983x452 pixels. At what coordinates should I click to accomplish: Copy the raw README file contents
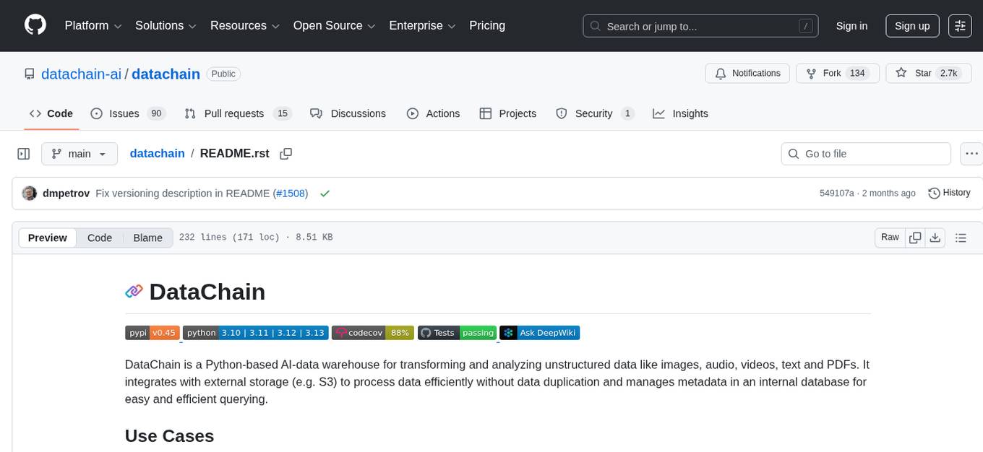coord(915,237)
